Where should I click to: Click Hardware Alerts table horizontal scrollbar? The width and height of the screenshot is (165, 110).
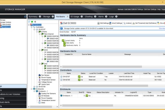[x=102, y=67]
